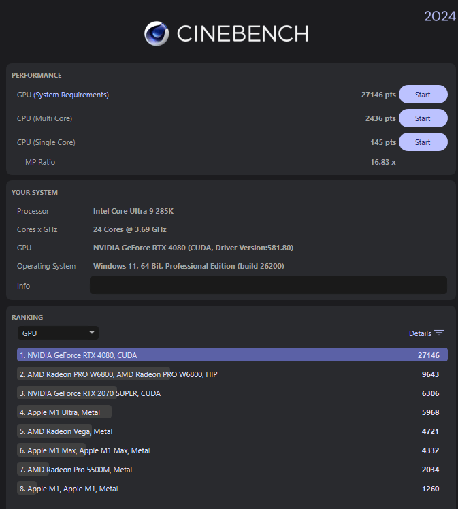Pick the RTX 2070 SUPER ranking row

tap(90, 393)
